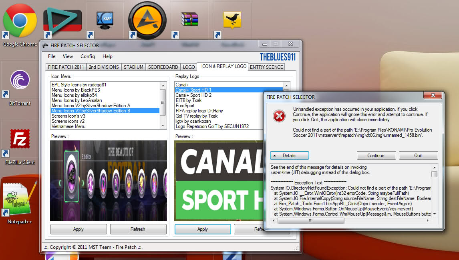459x260 pixels.
Task: Minimize the Fire Patch Selector window
Action: [x=265, y=44]
